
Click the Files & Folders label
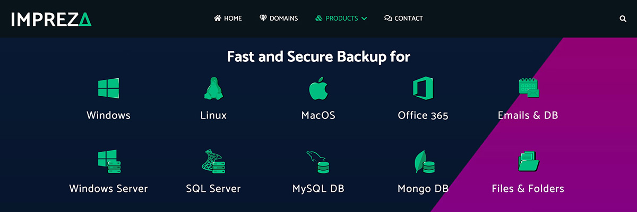click(x=528, y=188)
